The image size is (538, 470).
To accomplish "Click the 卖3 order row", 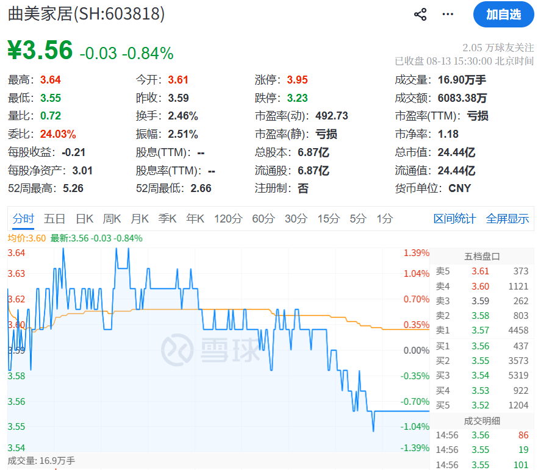I will point(482,301).
